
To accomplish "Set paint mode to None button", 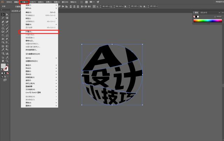I will 8,73.
